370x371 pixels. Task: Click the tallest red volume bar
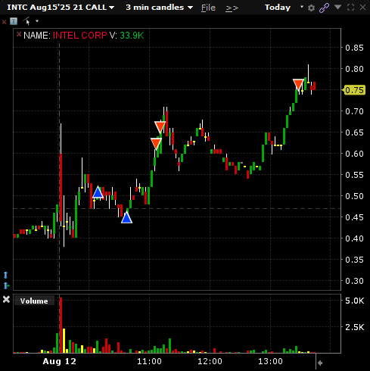(x=61, y=325)
